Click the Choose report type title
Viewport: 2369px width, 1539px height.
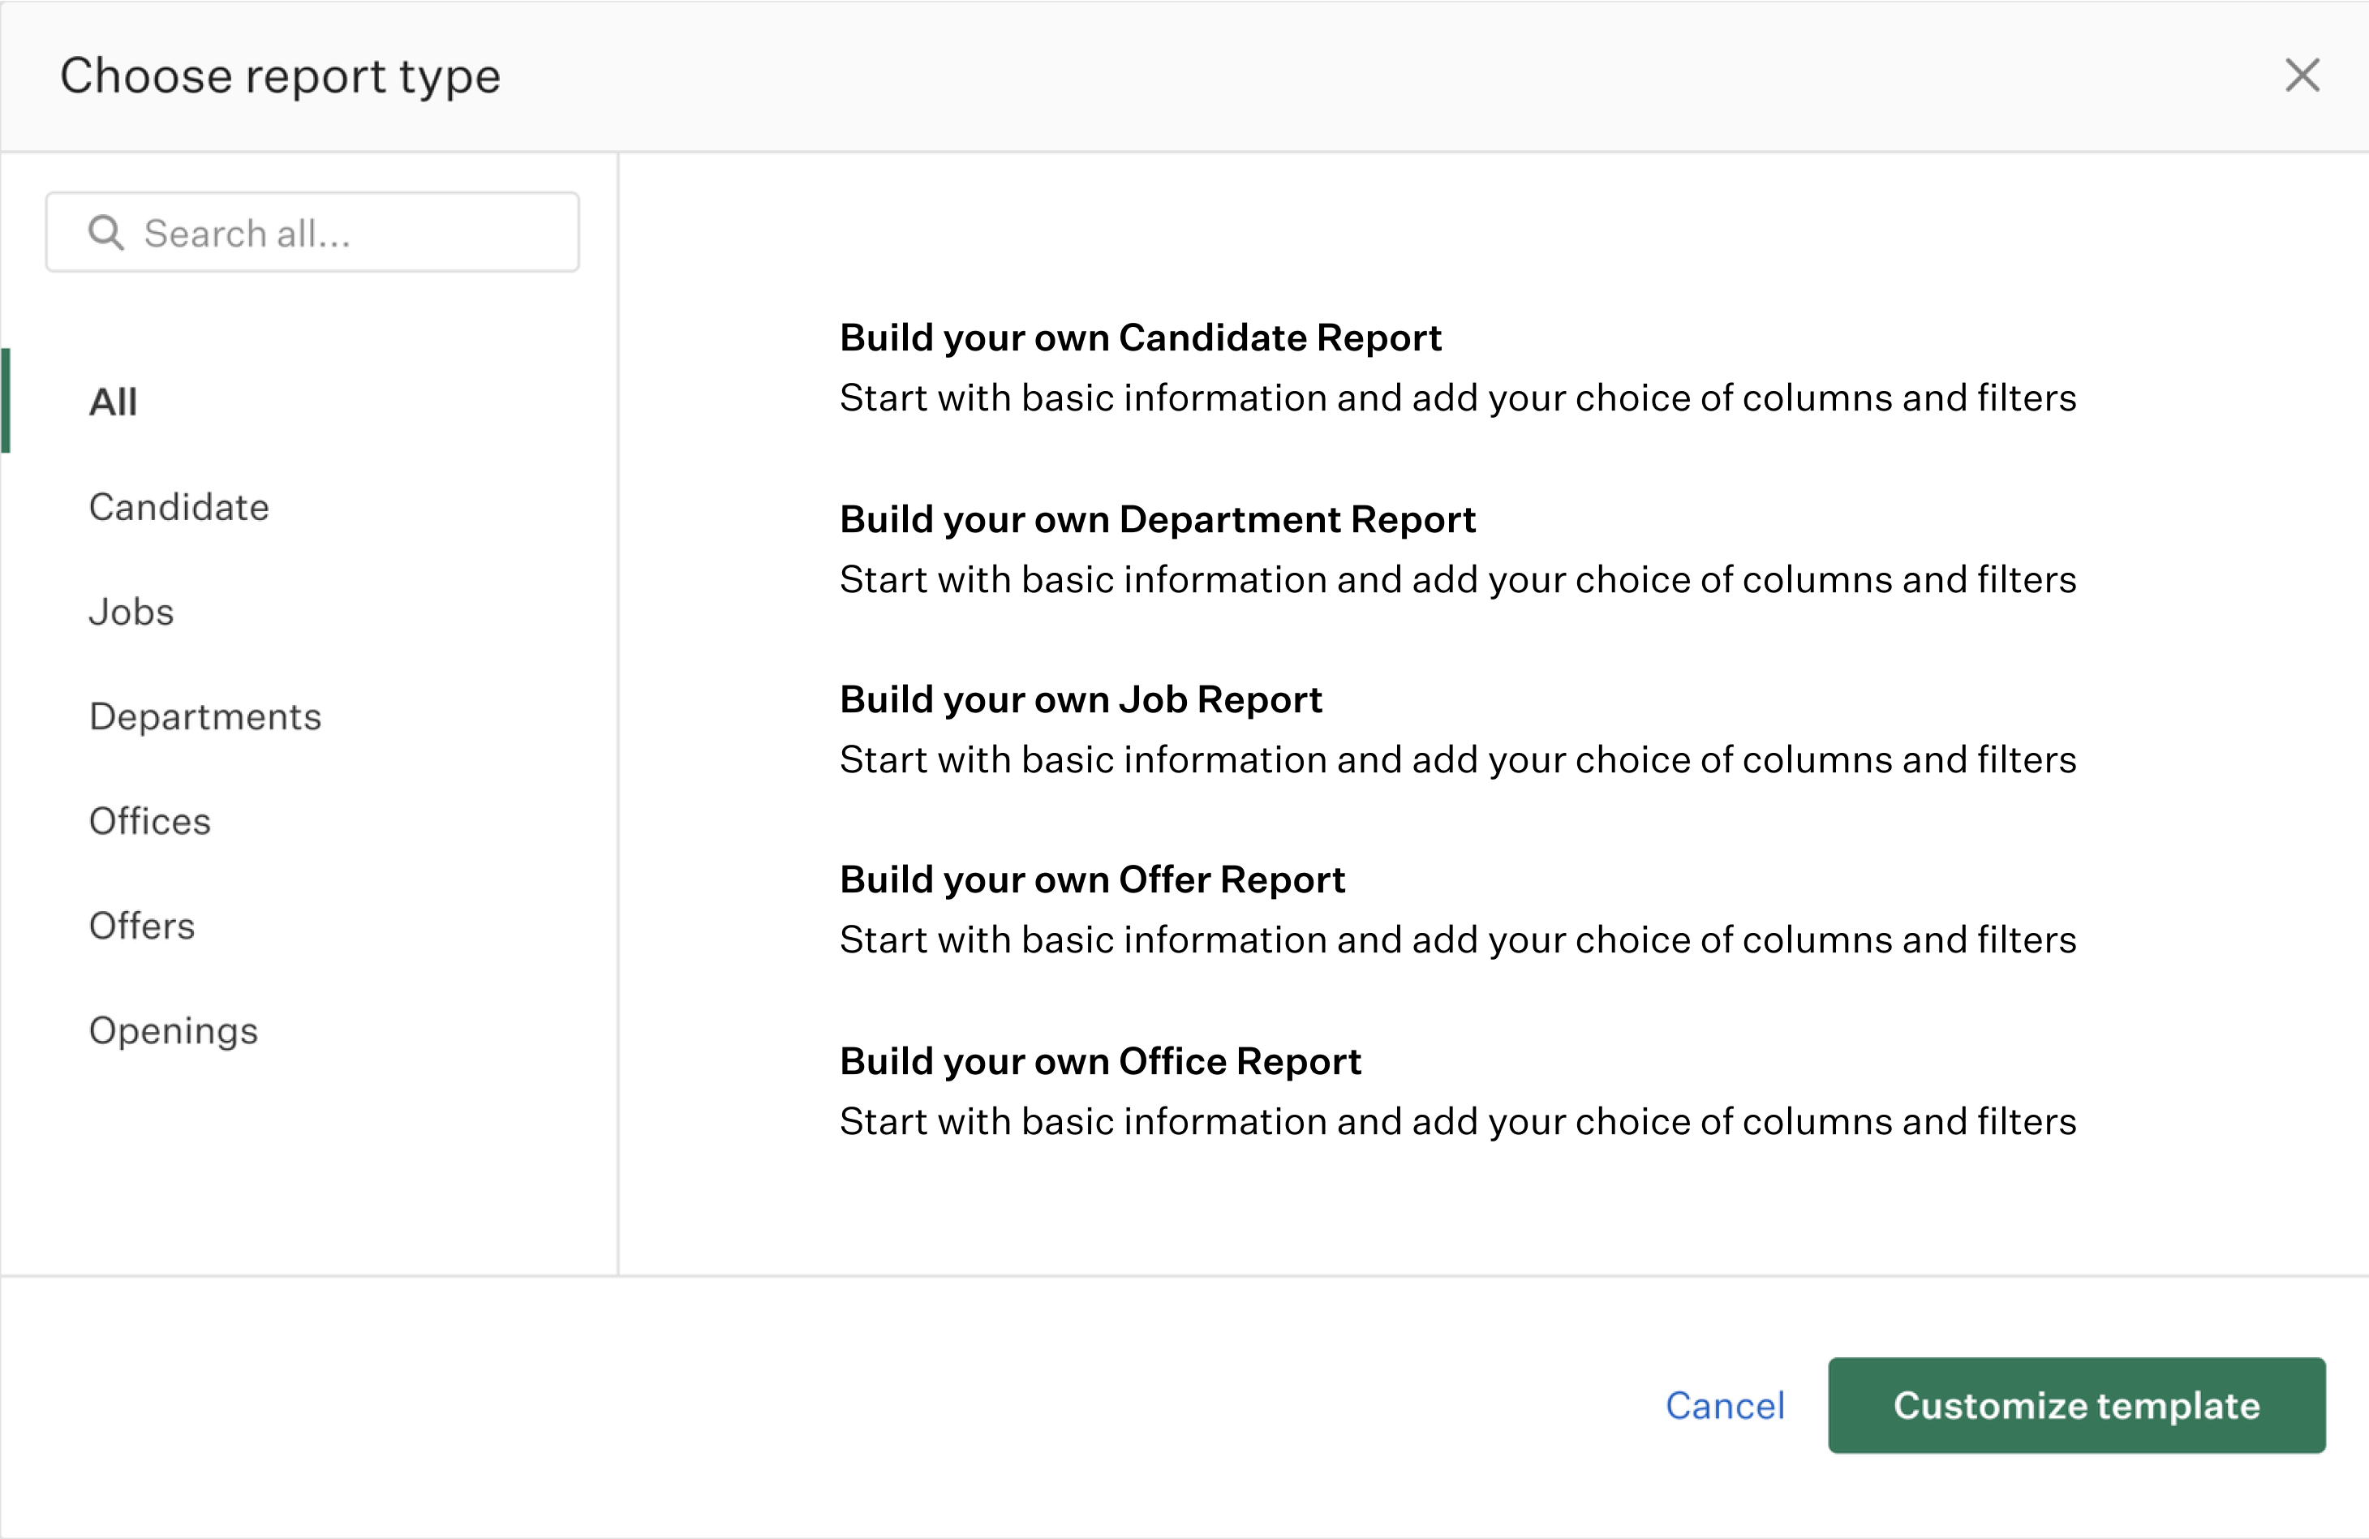tap(281, 75)
